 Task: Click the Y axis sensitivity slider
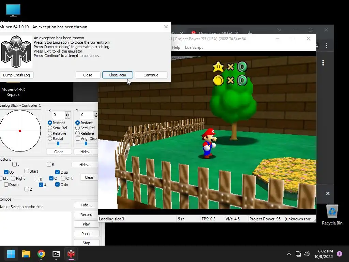[x=86, y=144]
